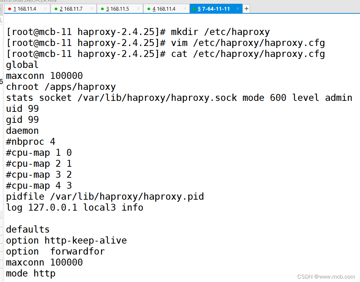360x282 pixels.
Task: Click the green status dot on tab 3 168.11.5
Action: 102,8
